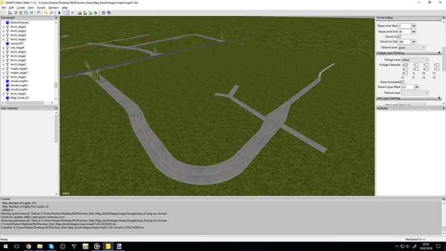The width and height of the screenshot is (446, 251).
Task: Enable Foliage Channel 7 checkbox
Action: point(438,69)
